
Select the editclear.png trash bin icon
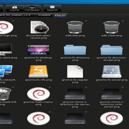click(75, 27)
